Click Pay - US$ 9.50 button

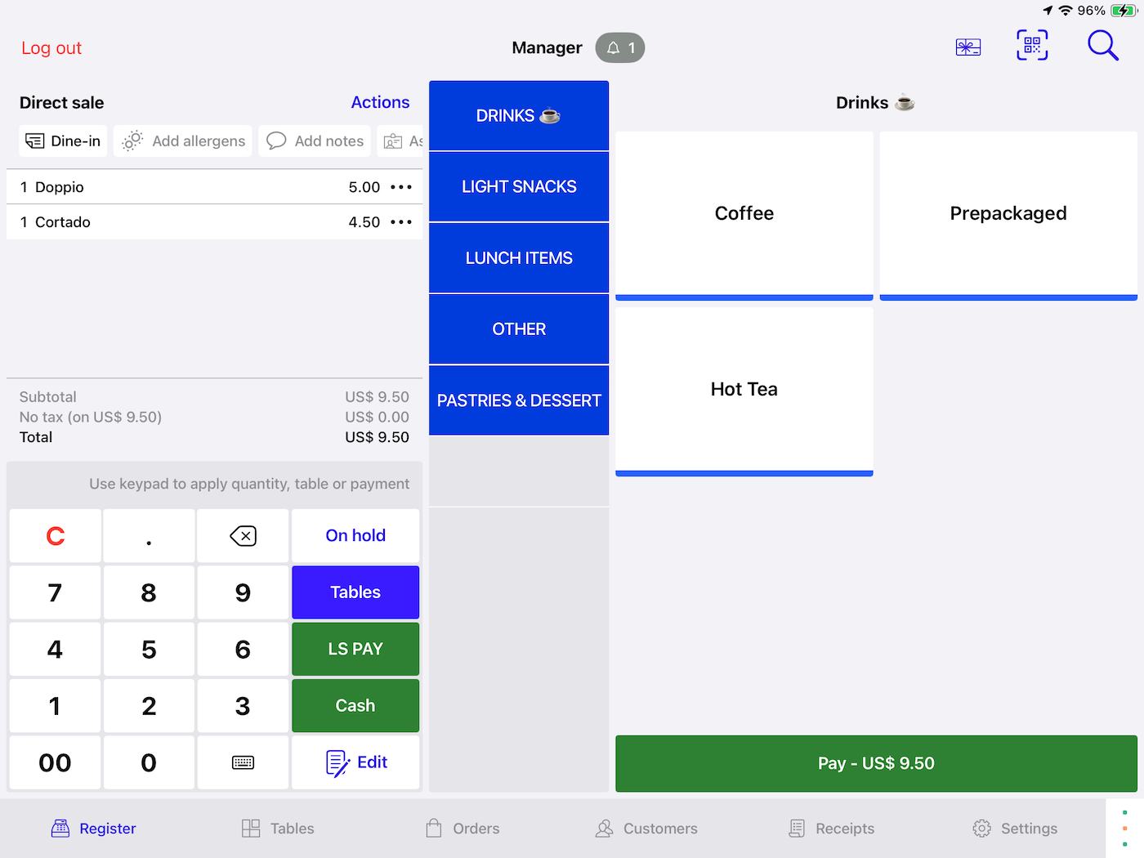click(875, 763)
